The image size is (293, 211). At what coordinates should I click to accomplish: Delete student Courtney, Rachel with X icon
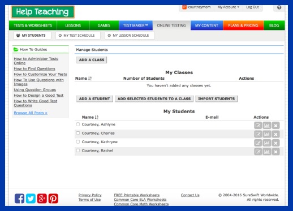click(275, 152)
